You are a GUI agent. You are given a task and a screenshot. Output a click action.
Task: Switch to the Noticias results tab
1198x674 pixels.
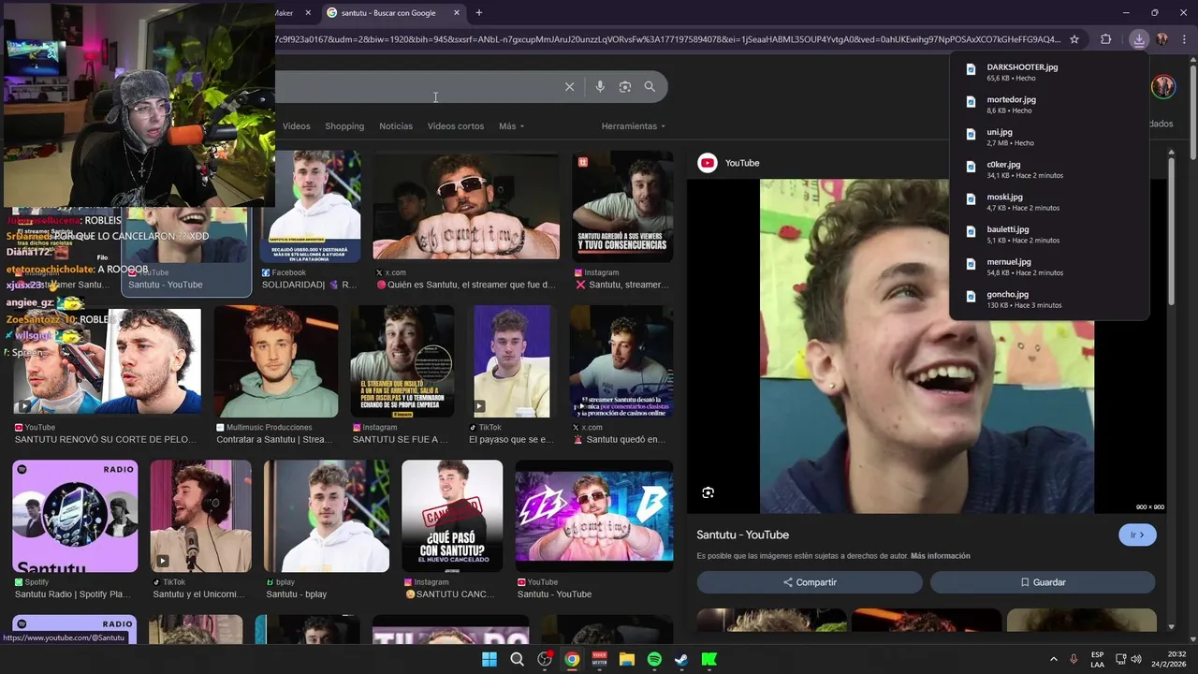396,126
